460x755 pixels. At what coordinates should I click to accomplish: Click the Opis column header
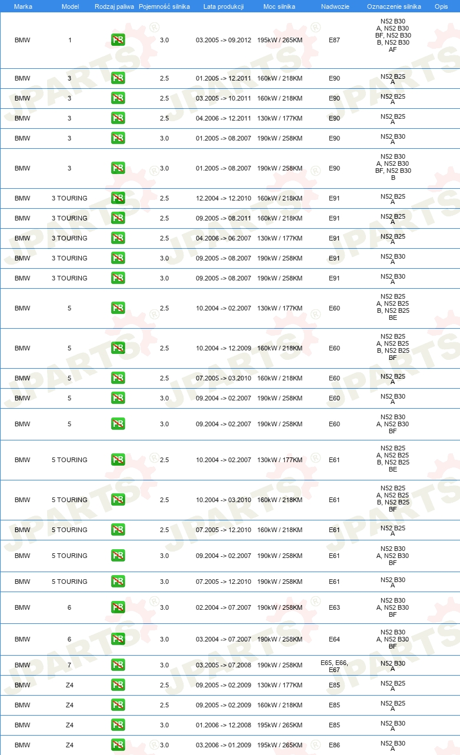[x=441, y=6]
